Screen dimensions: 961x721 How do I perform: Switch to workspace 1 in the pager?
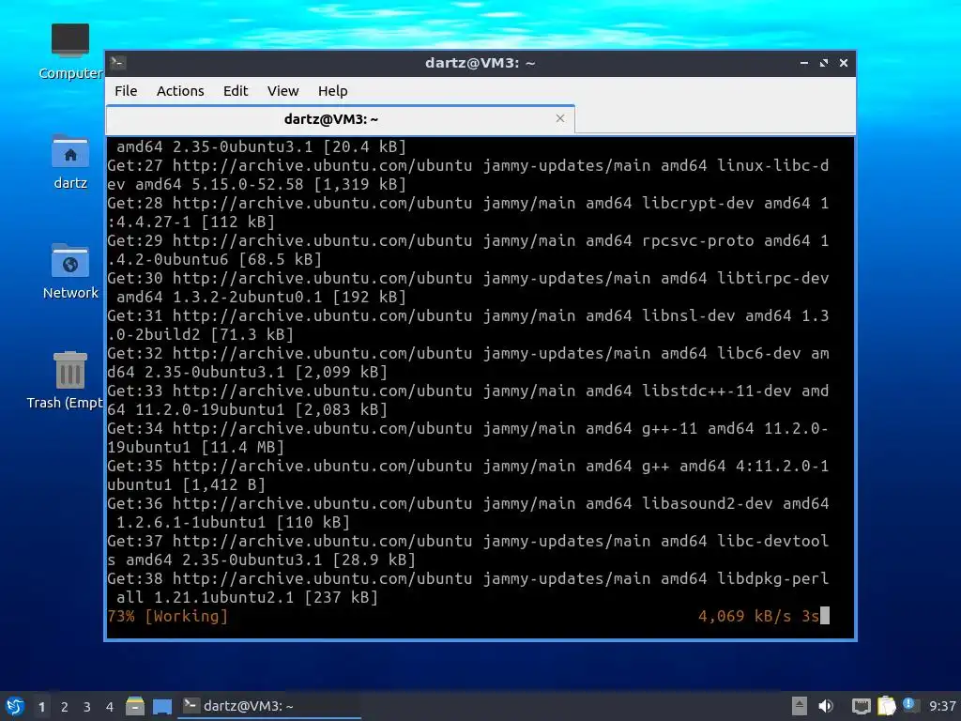click(x=41, y=707)
